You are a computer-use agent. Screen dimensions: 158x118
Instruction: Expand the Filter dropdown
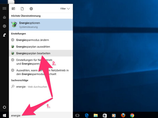click(x=65, y=9)
